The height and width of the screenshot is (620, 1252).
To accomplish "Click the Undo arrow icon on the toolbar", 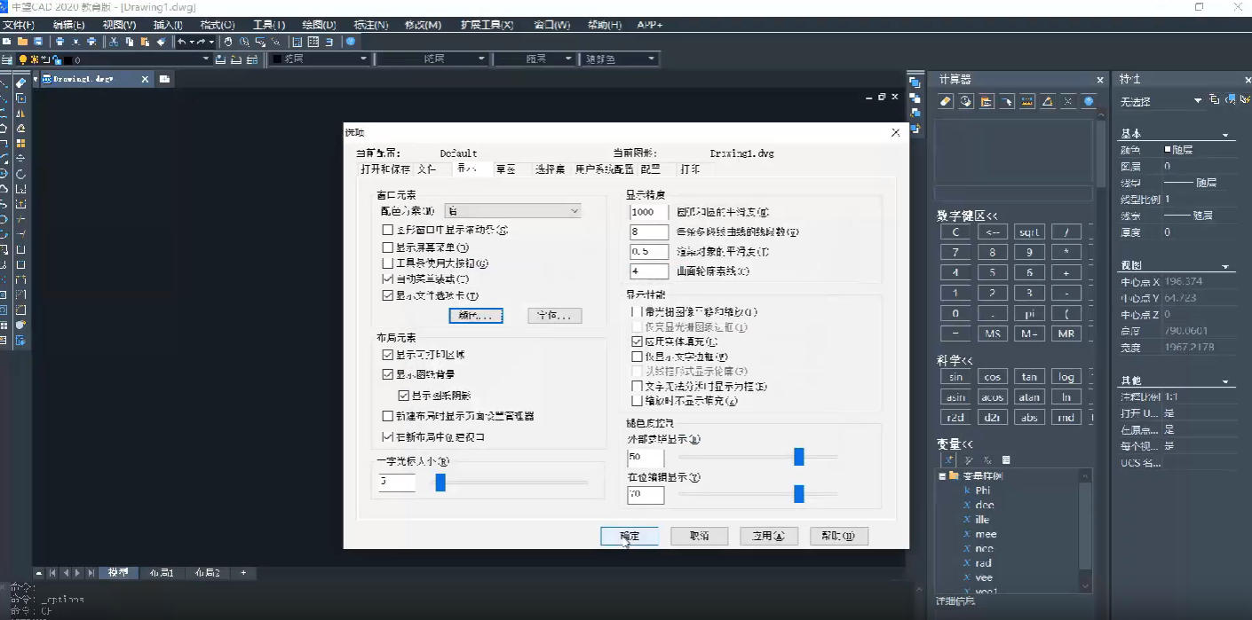I will click(x=181, y=40).
